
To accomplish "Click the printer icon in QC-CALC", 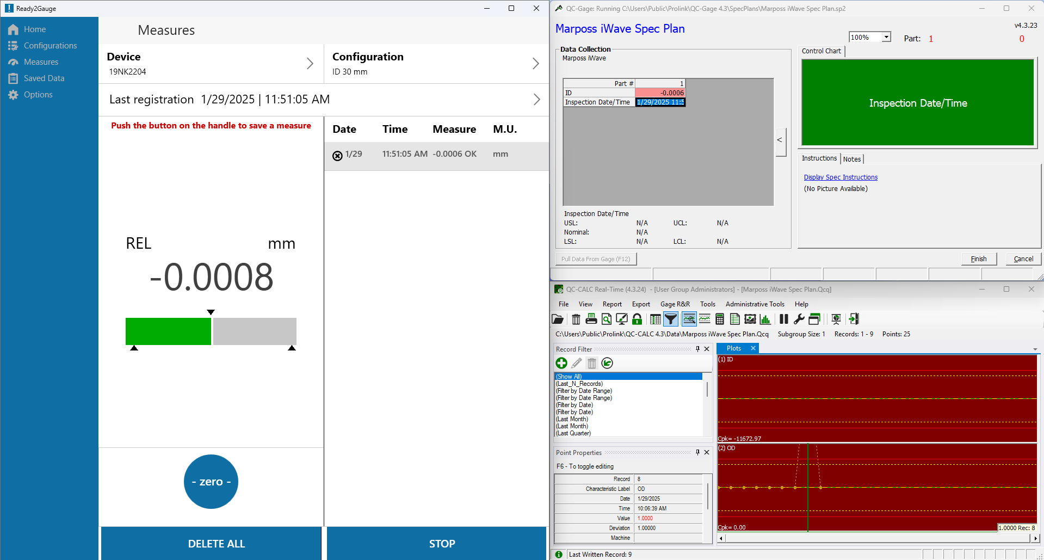I will pos(591,319).
